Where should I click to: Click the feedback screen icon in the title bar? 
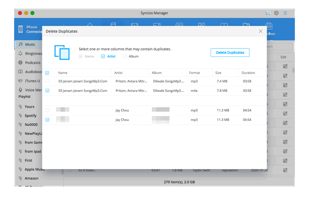[x=268, y=13]
